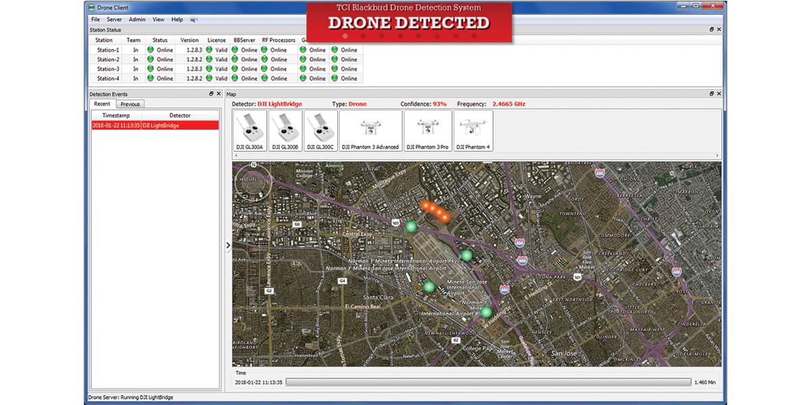Click the 1.460 Min timeline duration value

[706, 382]
